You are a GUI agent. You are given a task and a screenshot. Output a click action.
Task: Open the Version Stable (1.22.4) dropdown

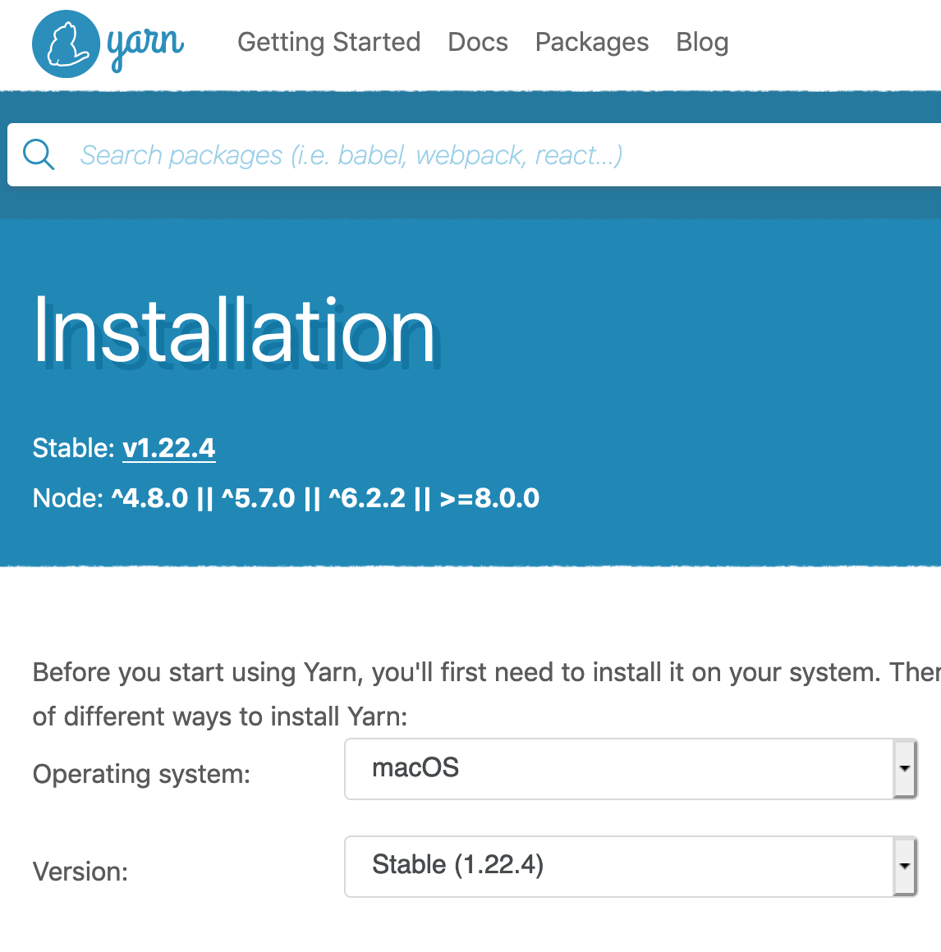631,867
